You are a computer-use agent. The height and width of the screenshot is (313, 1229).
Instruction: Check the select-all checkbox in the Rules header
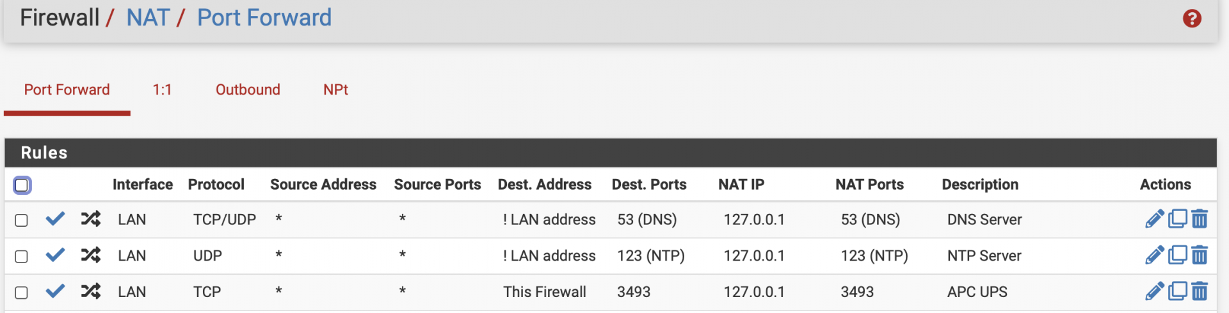coord(22,185)
